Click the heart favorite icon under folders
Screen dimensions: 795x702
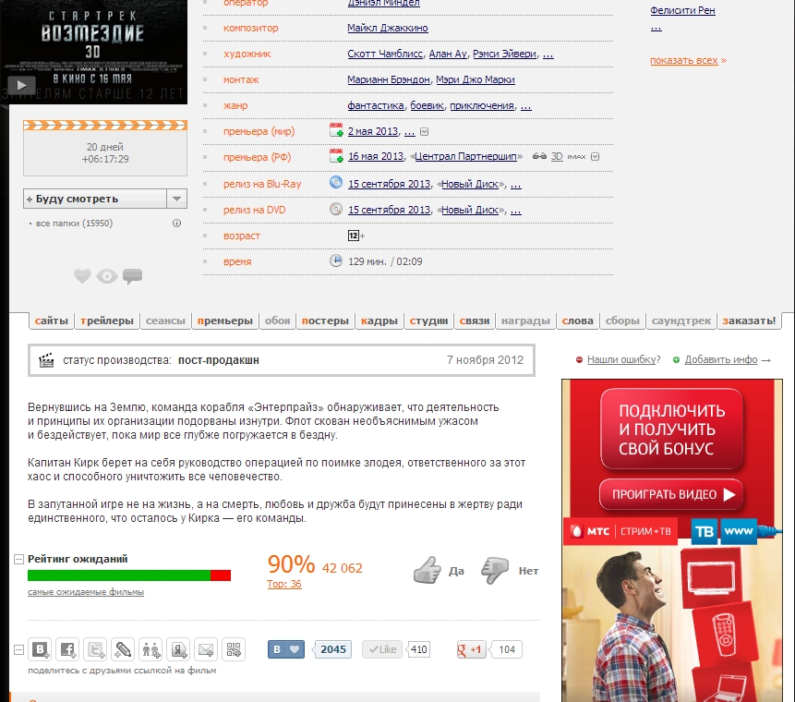click(x=82, y=276)
